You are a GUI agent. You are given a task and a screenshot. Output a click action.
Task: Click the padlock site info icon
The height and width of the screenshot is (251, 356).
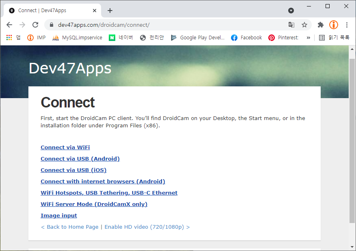click(x=51, y=25)
